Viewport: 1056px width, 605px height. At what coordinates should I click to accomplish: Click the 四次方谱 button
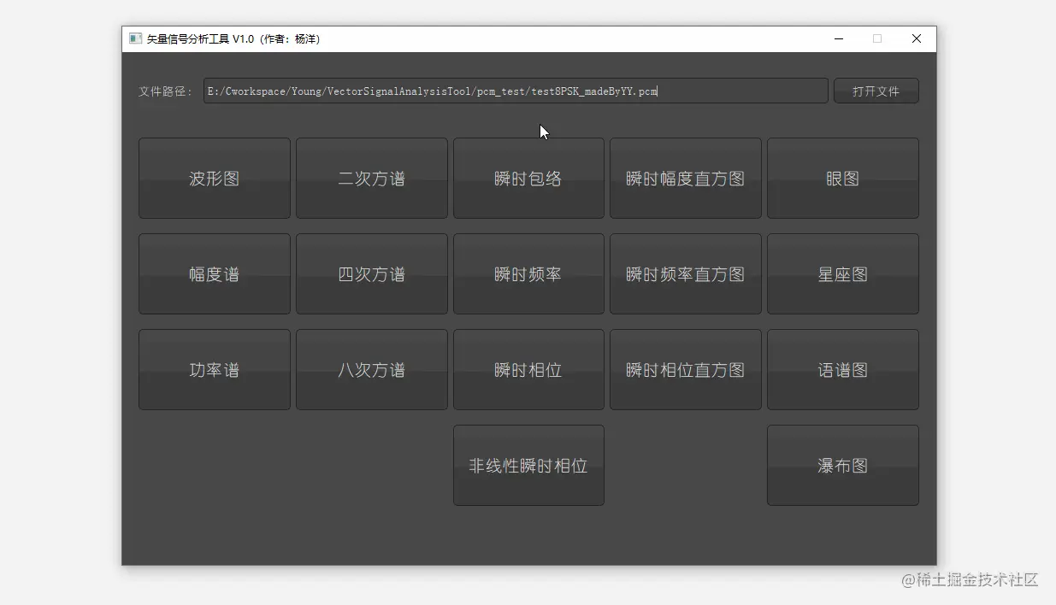(x=371, y=273)
